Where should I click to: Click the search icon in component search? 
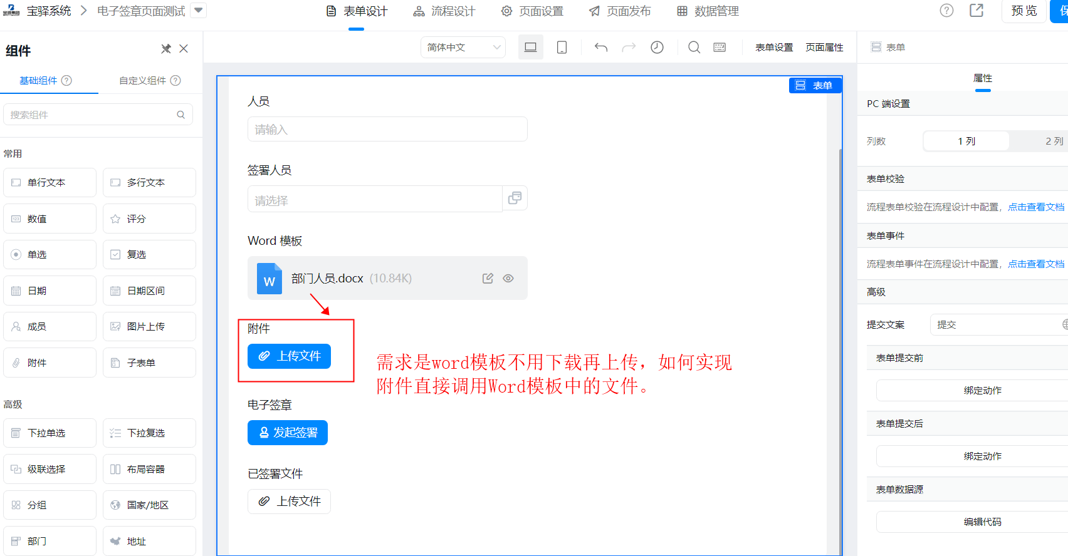point(181,115)
